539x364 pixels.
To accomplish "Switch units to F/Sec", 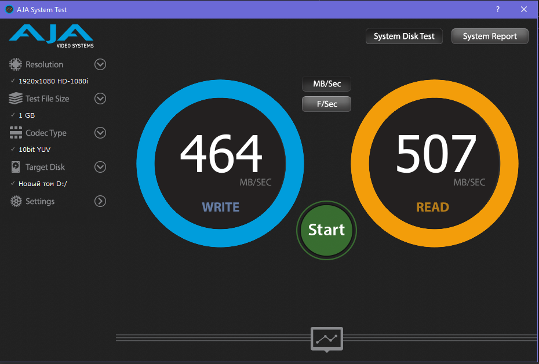I will pos(326,104).
